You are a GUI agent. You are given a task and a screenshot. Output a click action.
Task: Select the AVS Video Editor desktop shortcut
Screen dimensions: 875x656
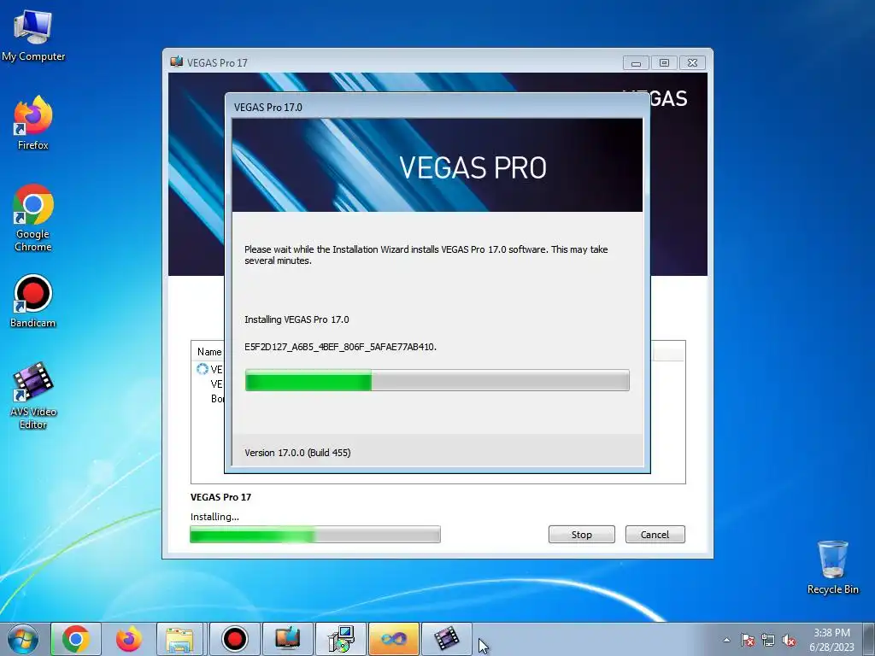33,396
